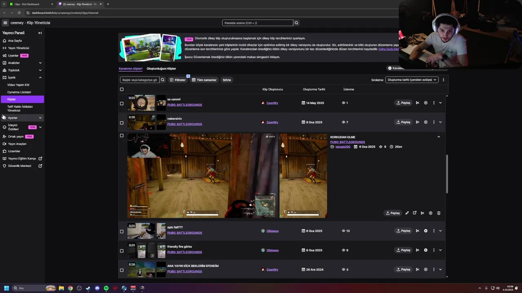The width and height of the screenshot is (522, 293).
Task: Open the Discord icon in the taskbar
Action: click(x=97, y=288)
